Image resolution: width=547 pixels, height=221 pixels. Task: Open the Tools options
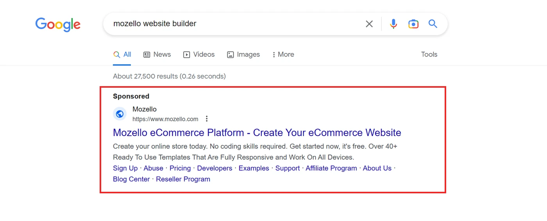pos(429,55)
